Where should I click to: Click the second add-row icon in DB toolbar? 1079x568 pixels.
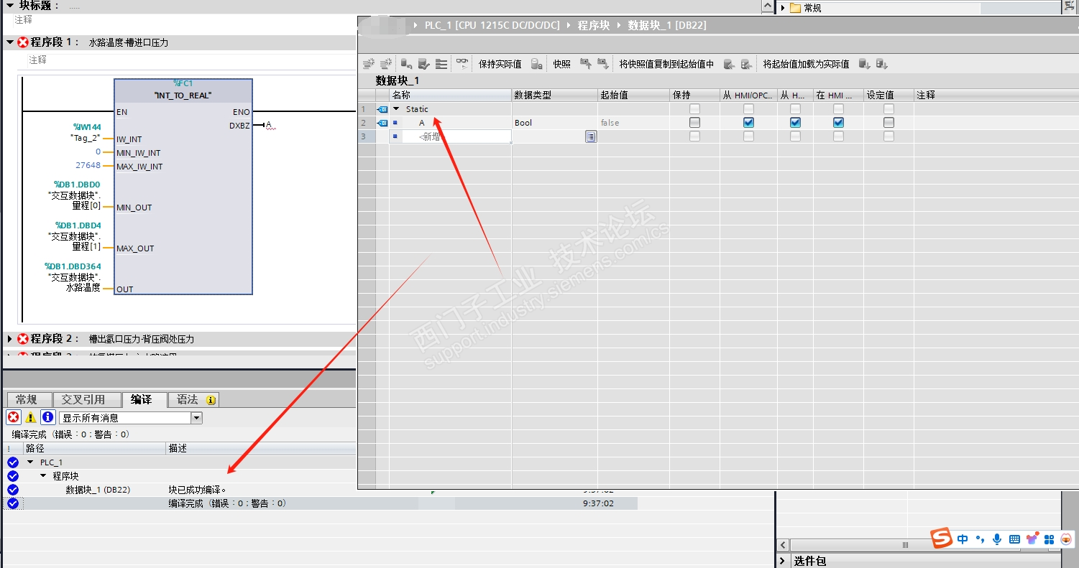386,64
